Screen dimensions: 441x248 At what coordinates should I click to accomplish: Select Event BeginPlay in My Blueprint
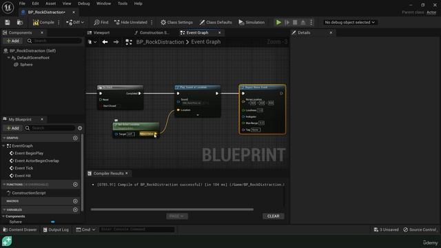(x=29, y=153)
